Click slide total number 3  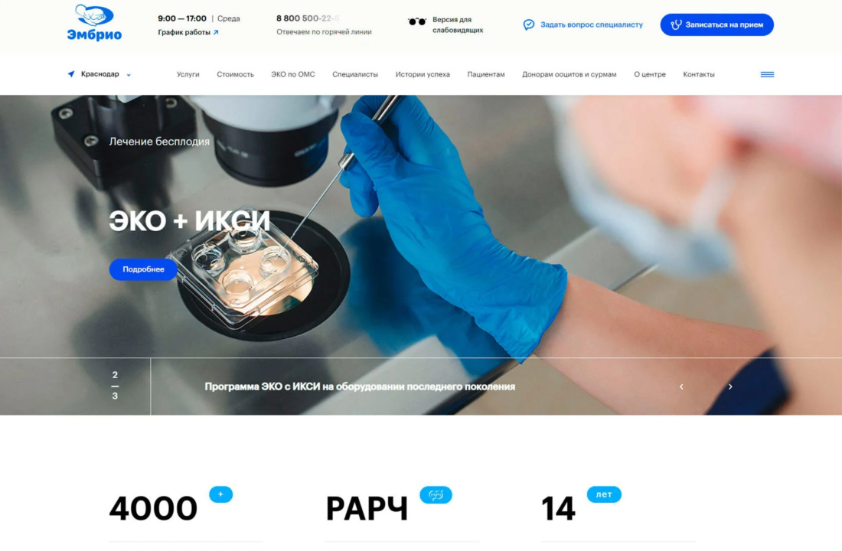click(x=115, y=396)
